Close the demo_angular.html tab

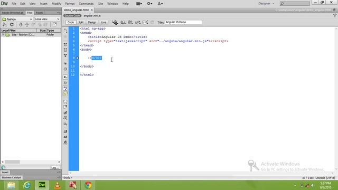click(x=91, y=10)
